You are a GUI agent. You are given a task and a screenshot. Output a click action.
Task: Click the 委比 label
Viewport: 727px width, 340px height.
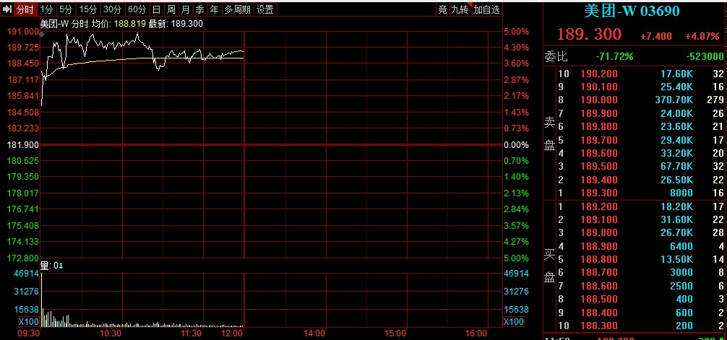[556, 57]
